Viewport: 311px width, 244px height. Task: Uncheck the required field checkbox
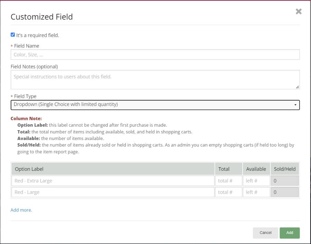click(13, 35)
